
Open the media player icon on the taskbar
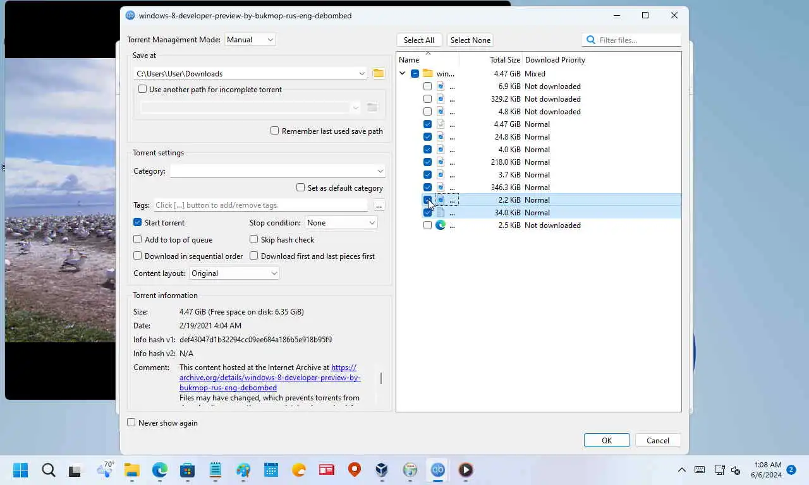[x=466, y=470]
